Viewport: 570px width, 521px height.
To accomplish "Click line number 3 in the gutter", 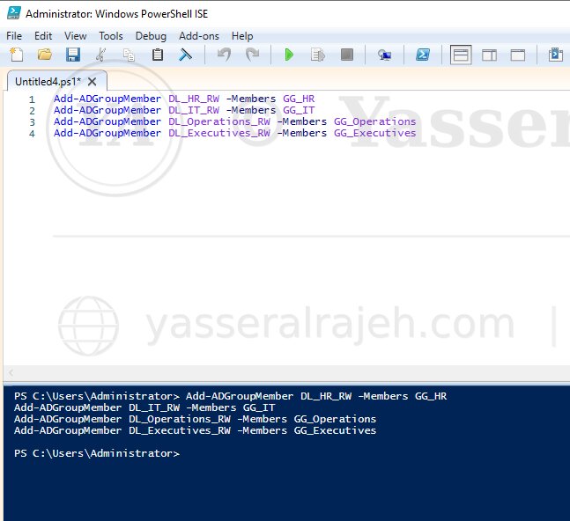I will click(32, 122).
